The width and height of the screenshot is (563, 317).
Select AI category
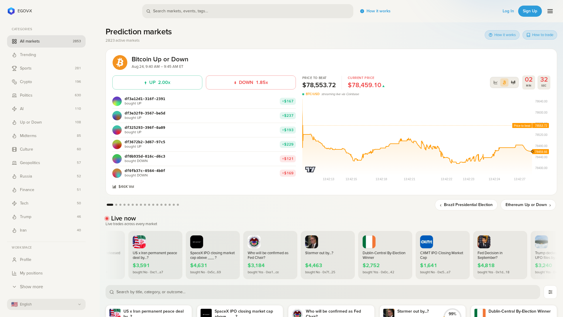pos(46,109)
